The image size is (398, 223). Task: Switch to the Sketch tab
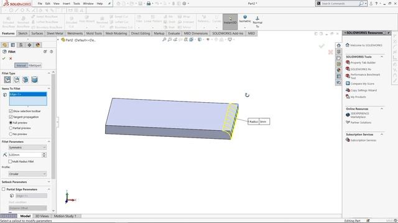click(x=22, y=33)
